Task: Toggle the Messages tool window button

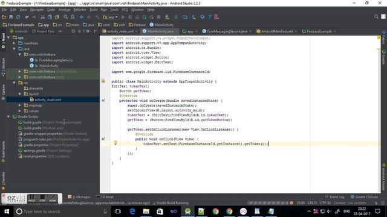Action: [x=79, y=197]
